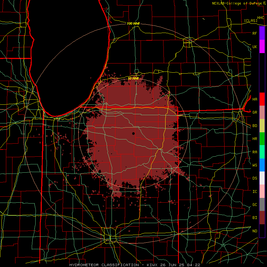Click the "50 NMI" range ring label
267x267 pixels.
pyautogui.click(x=133, y=78)
